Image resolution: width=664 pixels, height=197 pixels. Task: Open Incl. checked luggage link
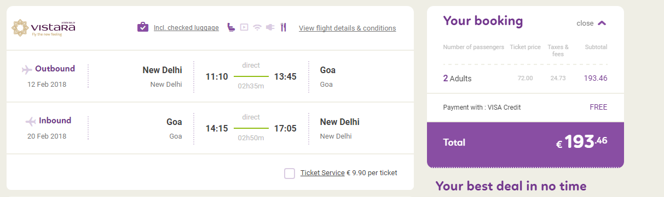tap(186, 28)
